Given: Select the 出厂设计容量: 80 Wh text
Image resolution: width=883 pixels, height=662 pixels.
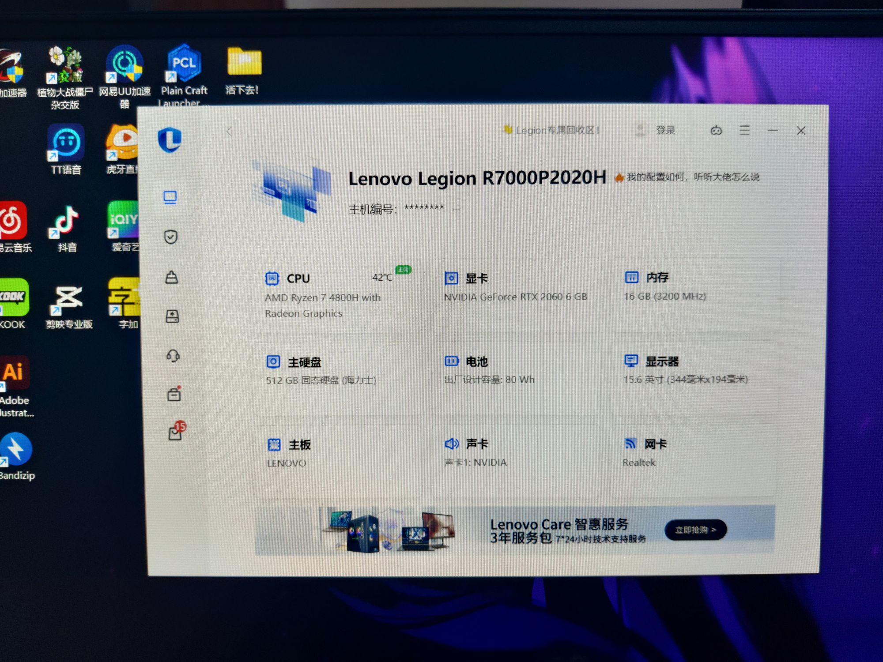Looking at the screenshot, I should pyautogui.click(x=489, y=380).
